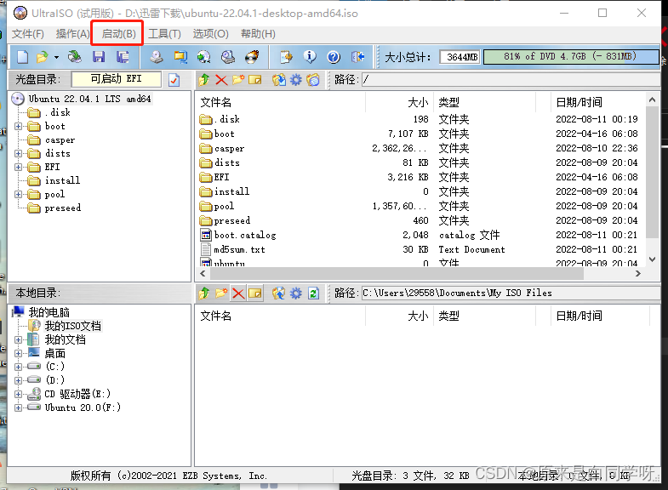Click the 81% of DVD capacity bar
This screenshot has width=668, height=490.
(x=571, y=57)
